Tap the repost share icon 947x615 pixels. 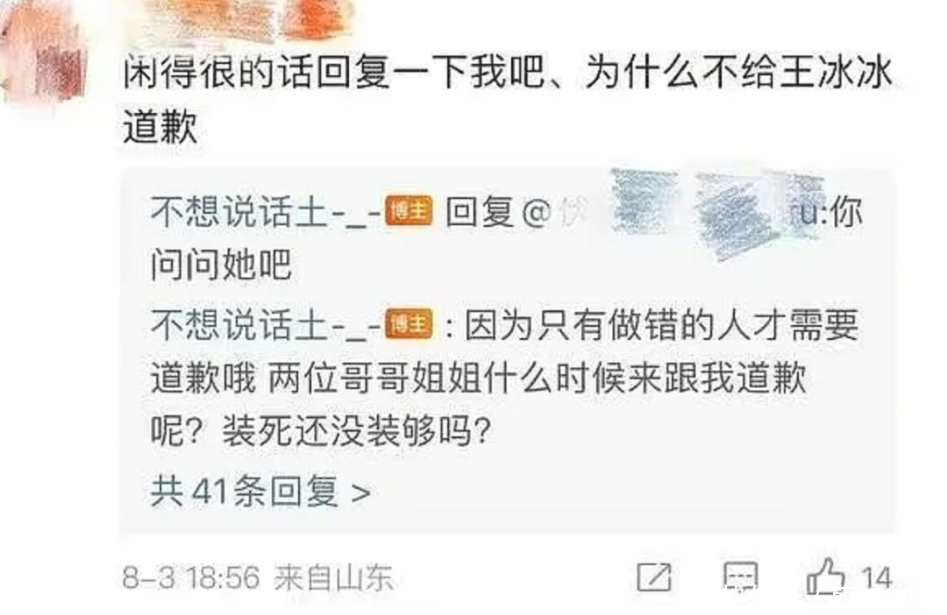tap(655, 576)
